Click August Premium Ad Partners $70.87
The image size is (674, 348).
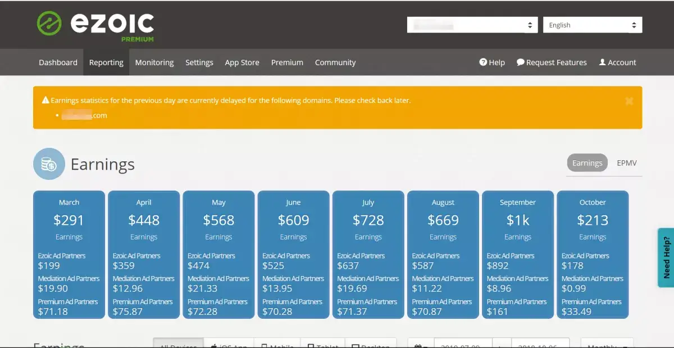pos(427,311)
